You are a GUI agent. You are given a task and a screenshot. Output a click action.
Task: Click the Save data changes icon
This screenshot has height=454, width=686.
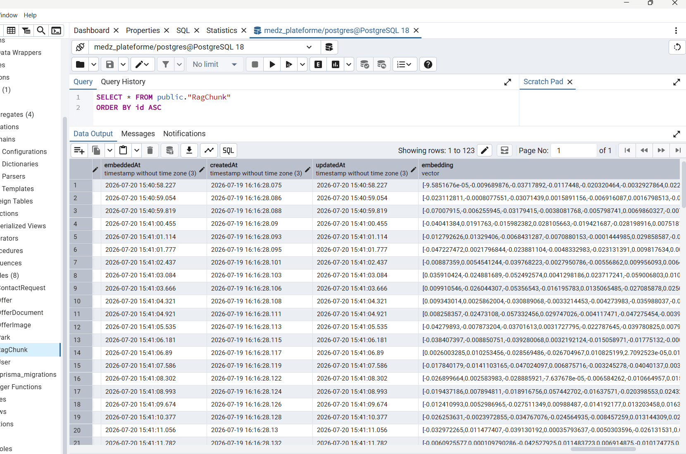coord(169,151)
